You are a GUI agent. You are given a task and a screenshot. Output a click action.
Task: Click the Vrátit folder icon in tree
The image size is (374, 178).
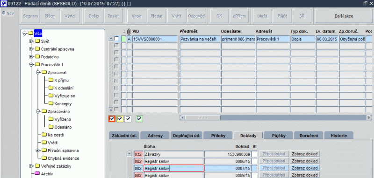(44, 142)
